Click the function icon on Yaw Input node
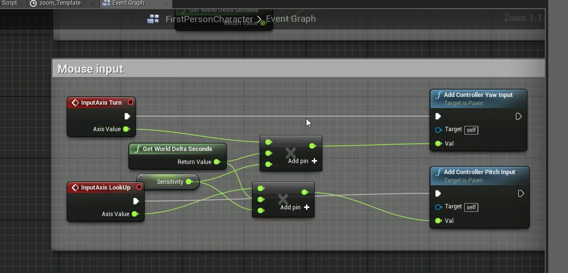The image size is (568, 273). point(438,95)
